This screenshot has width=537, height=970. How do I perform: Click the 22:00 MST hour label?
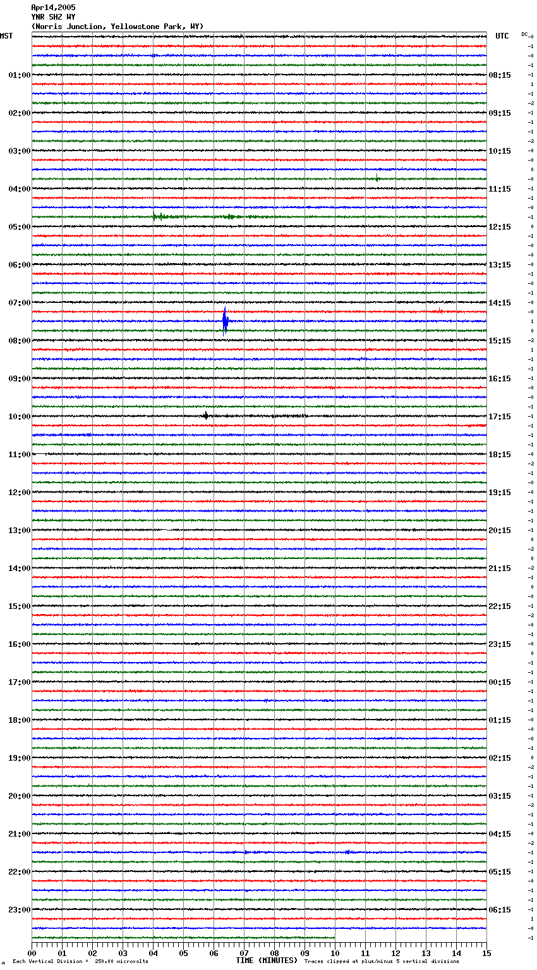20,872
